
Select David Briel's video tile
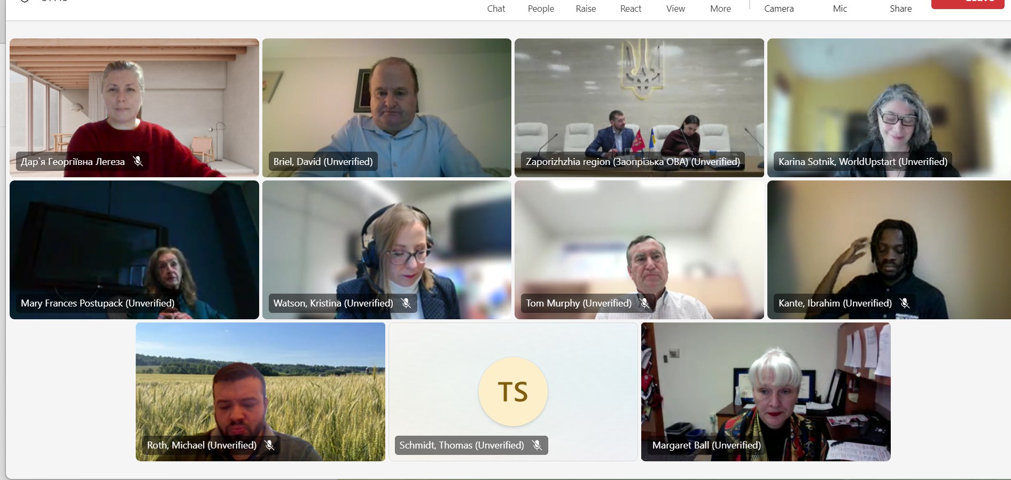(x=387, y=107)
